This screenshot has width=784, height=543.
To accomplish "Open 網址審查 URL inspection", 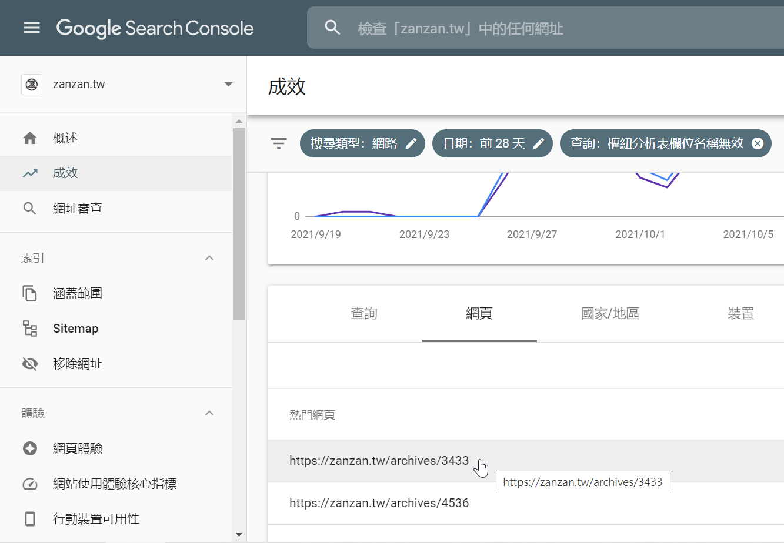I will 116,209.
